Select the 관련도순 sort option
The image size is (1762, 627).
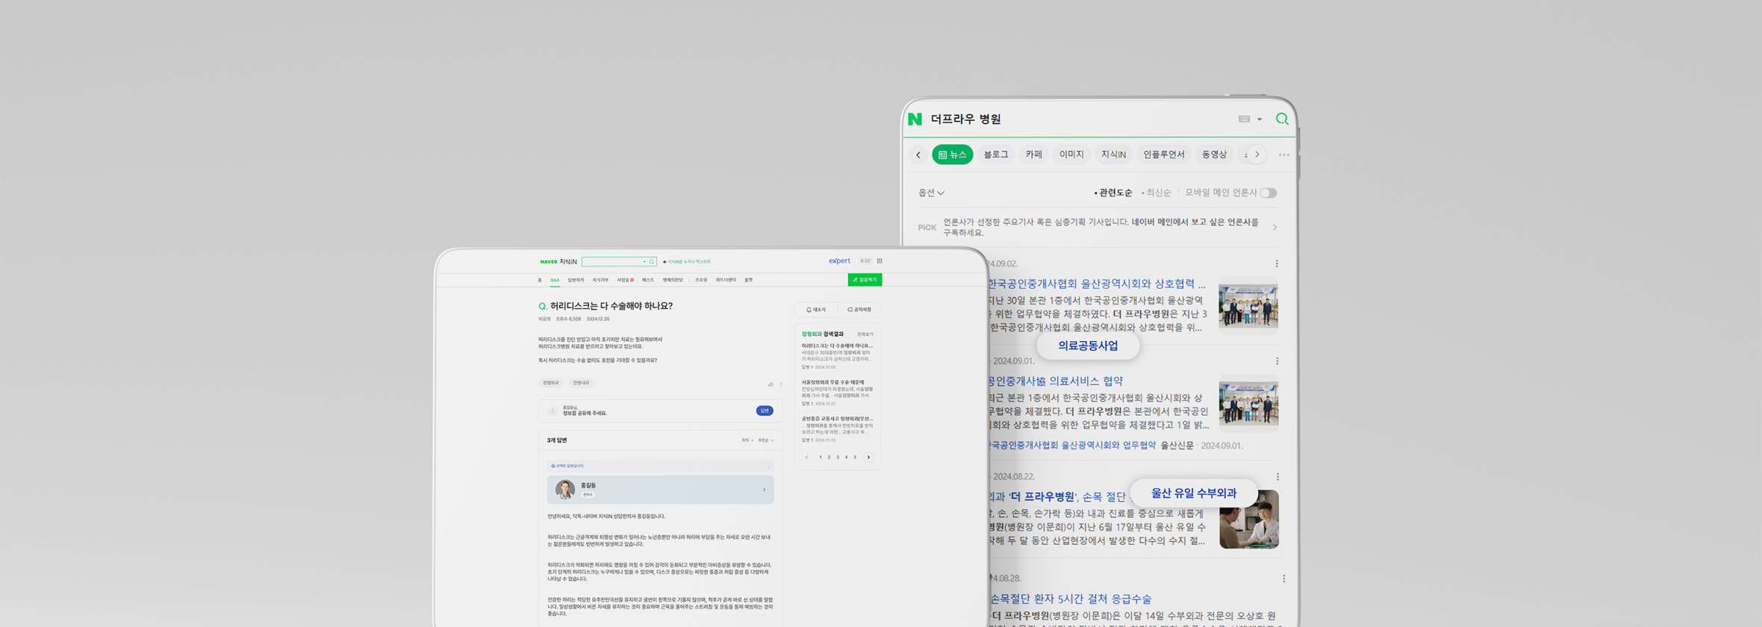(1115, 193)
